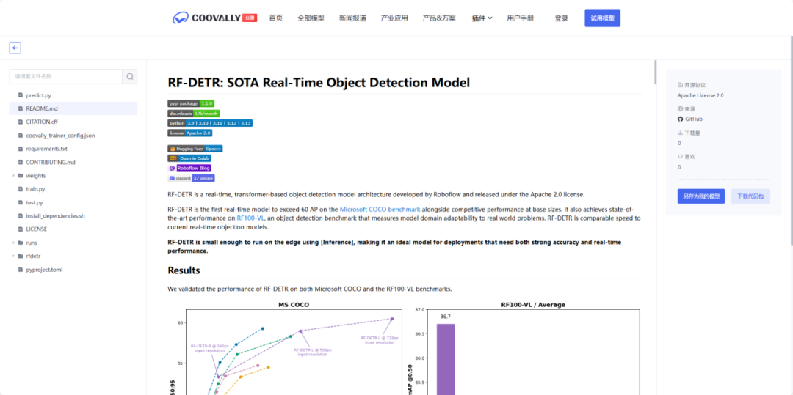Open 全部模型 nav item
793x395 pixels.
311,18
